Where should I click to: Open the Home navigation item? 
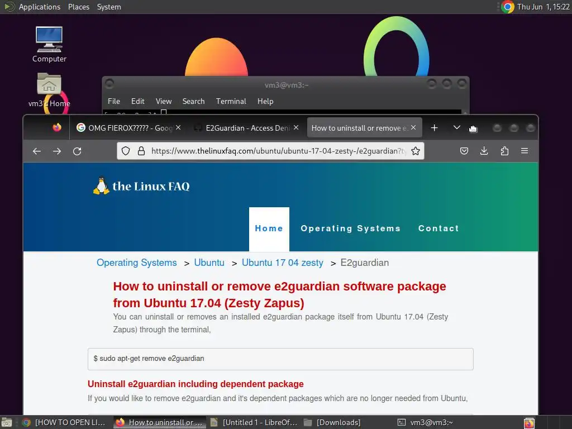269,228
